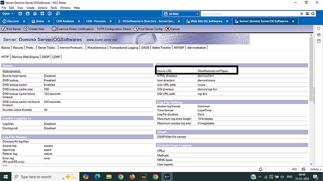Switch to the Security tab
The image size is (323, 181).
[x=18, y=48]
